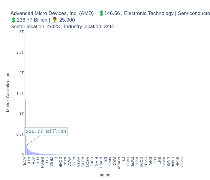Click the RDWR axis tick label
This screenshot has height=180, width=210.
(x=101, y=163)
